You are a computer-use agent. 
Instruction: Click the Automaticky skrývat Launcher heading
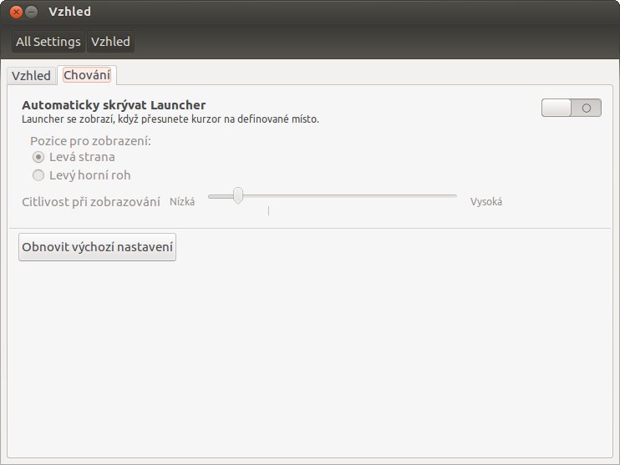coord(114,105)
